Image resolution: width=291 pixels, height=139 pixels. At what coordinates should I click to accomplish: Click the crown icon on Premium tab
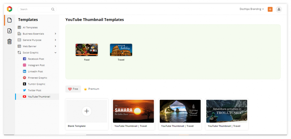click(x=85, y=89)
